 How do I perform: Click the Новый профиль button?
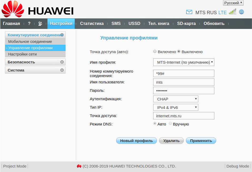click(136, 141)
